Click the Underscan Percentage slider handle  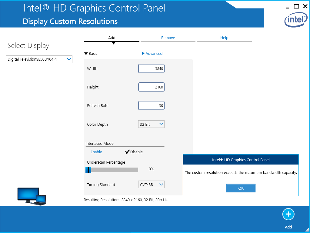coord(88,170)
